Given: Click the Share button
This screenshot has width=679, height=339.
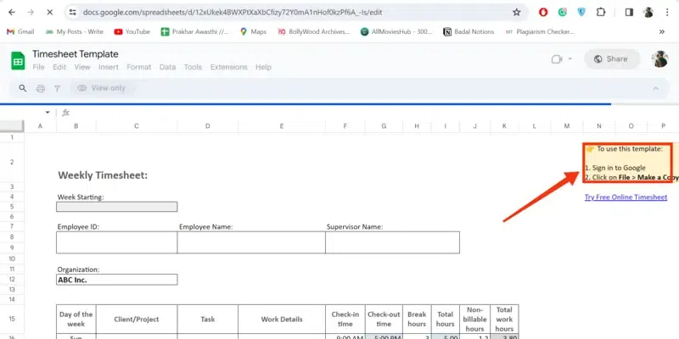Looking at the screenshot, I should (612, 59).
